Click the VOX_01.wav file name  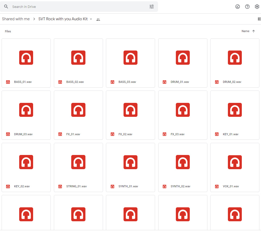point(231,186)
